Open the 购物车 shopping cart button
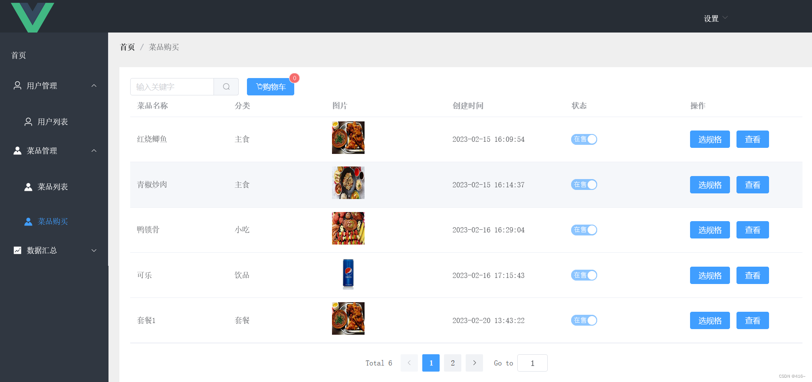 pos(270,87)
